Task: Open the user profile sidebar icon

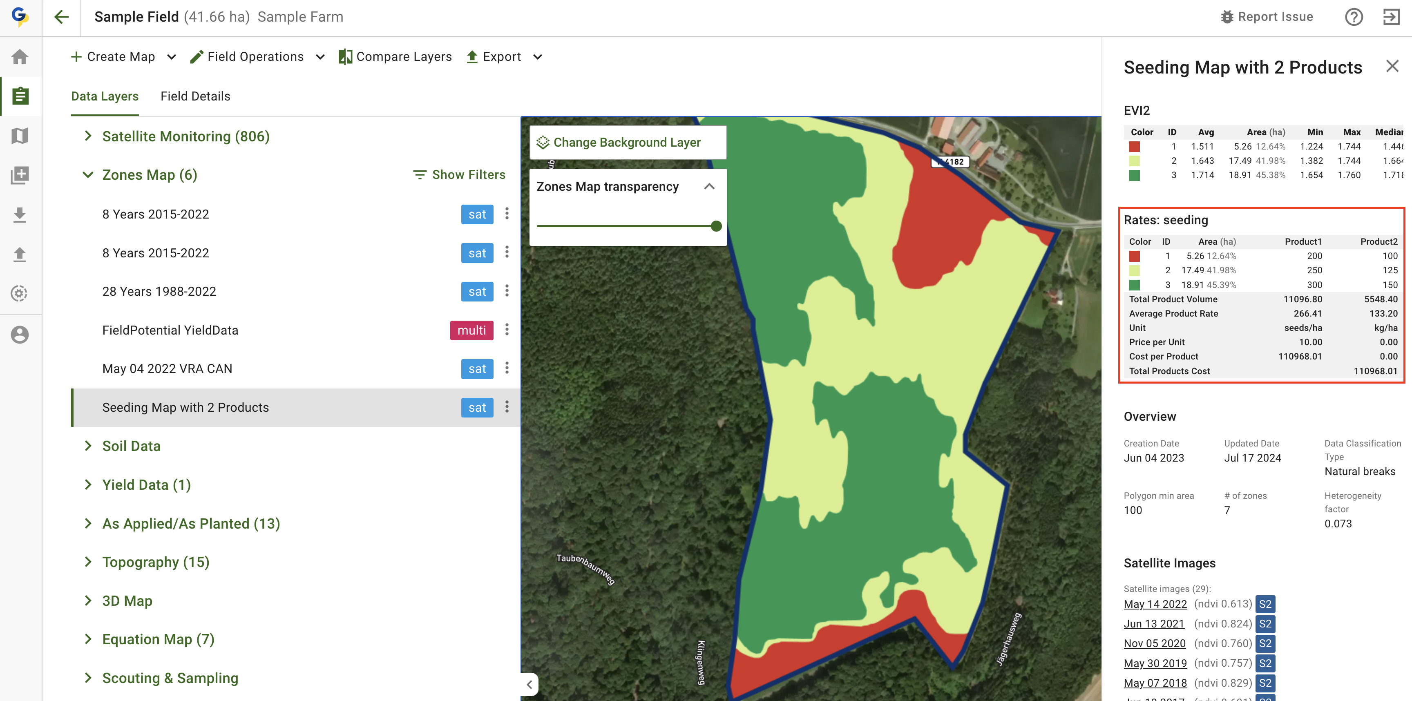Action: tap(20, 334)
